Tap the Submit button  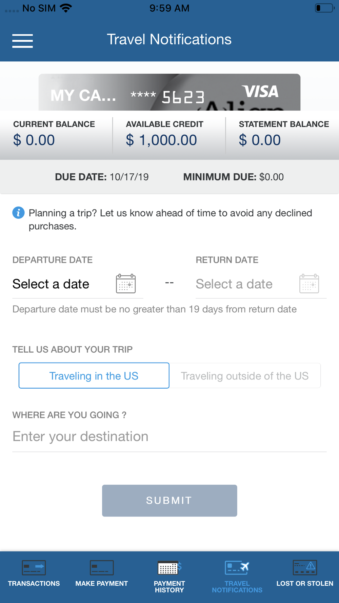pyautogui.click(x=169, y=501)
